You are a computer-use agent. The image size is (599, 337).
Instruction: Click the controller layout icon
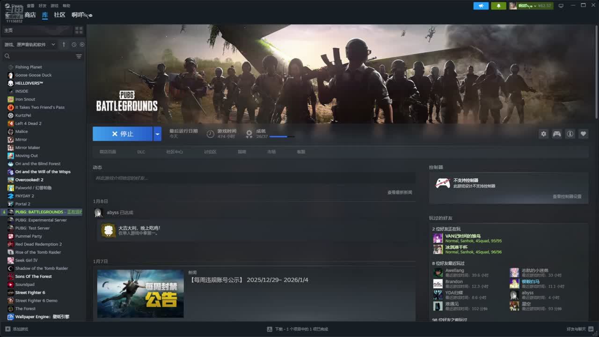point(557,134)
